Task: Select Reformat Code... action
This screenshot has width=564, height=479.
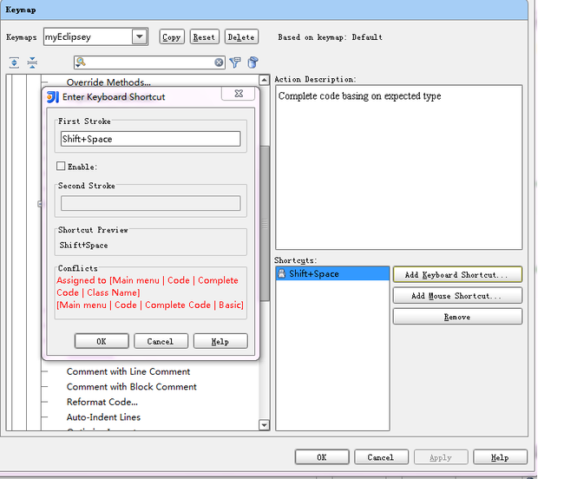Action: click(x=102, y=402)
